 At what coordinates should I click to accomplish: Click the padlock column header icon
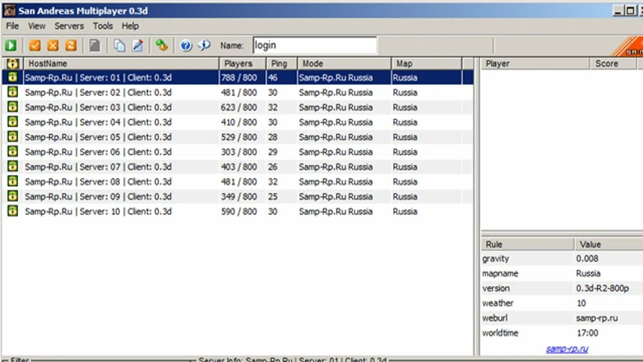point(13,64)
